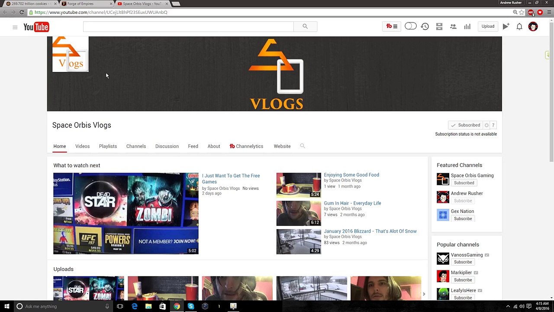This screenshot has width=554, height=312.
Task: Reload the page with the browser refresh icon
Action: 22,12
